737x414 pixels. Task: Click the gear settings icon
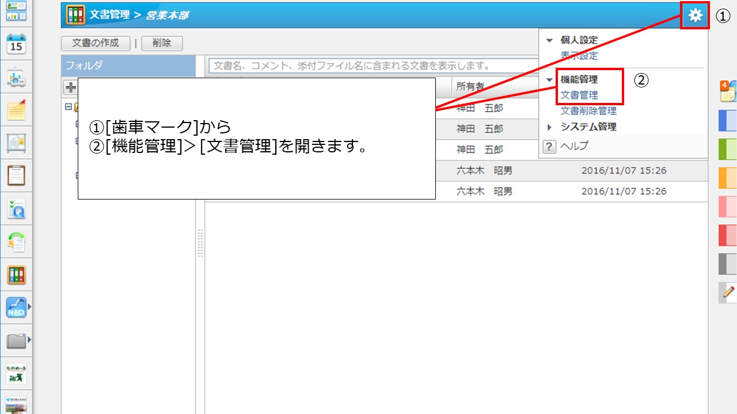click(x=695, y=16)
